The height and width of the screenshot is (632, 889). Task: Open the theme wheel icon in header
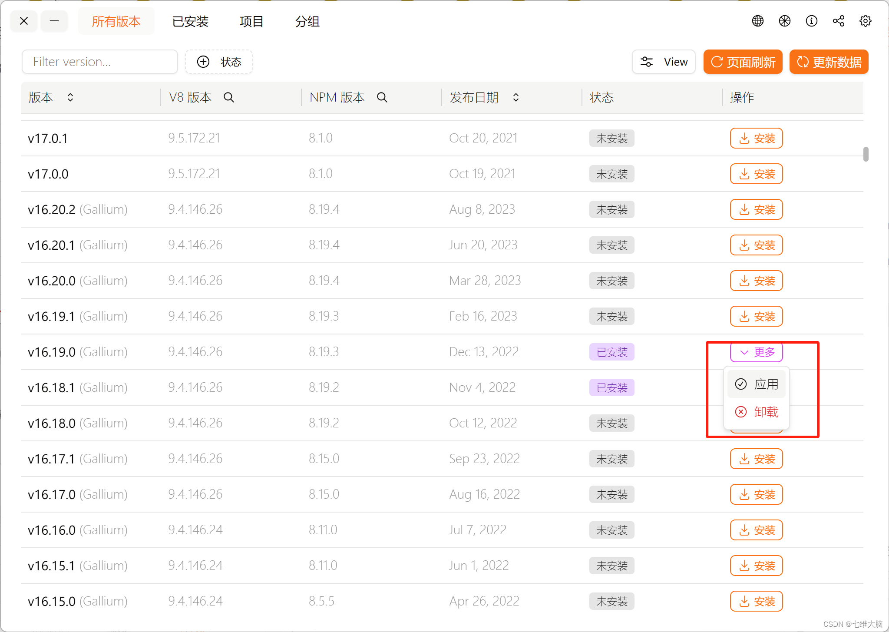[784, 21]
